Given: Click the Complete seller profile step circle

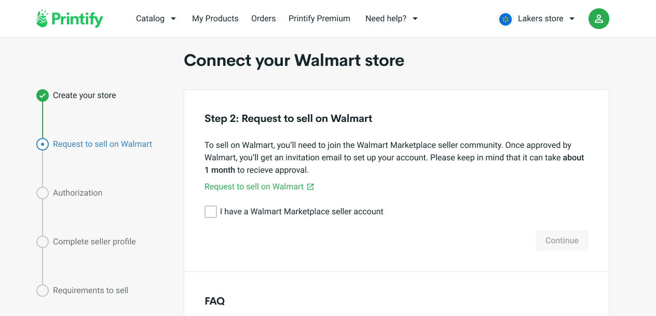Looking at the screenshot, I should [42, 242].
